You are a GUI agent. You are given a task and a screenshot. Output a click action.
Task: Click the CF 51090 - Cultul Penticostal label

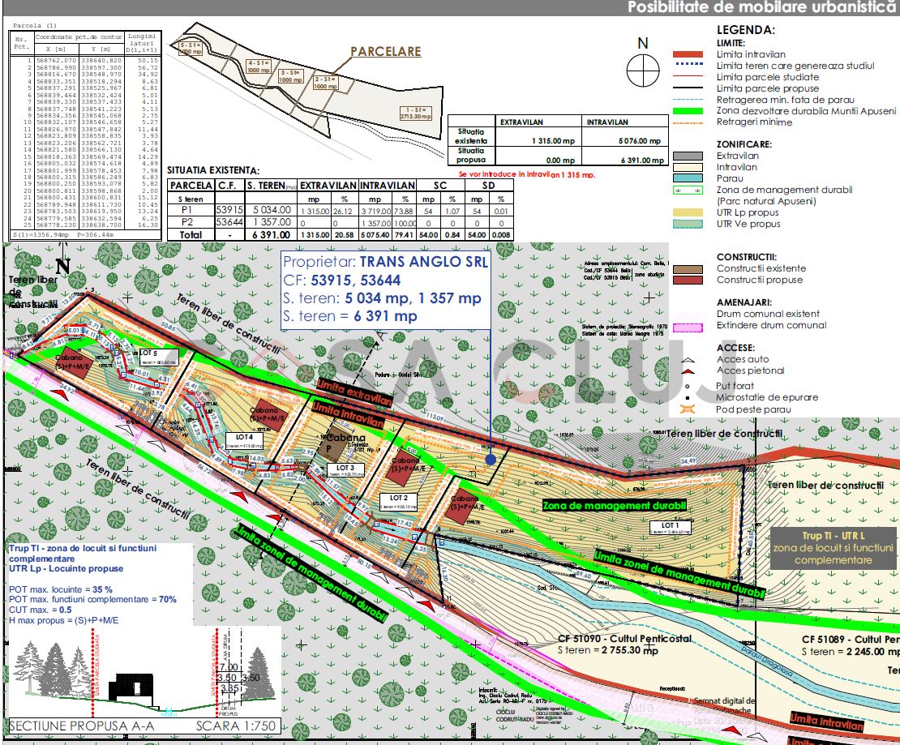click(x=624, y=639)
